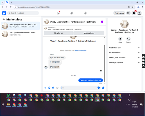Mute this chat with bell icon
This screenshot has height=116, width=145.
[120, 39]
